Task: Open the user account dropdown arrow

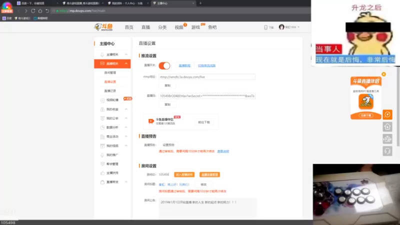Action: [x=298, y=27]
